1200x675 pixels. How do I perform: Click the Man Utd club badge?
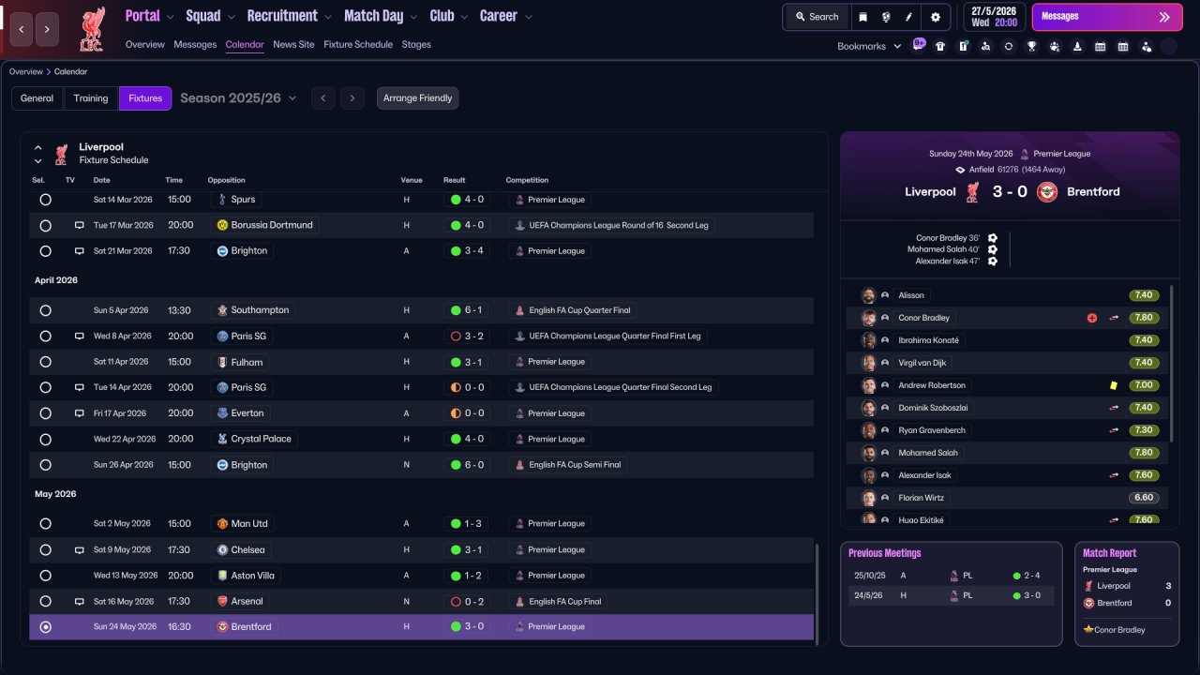222,524
